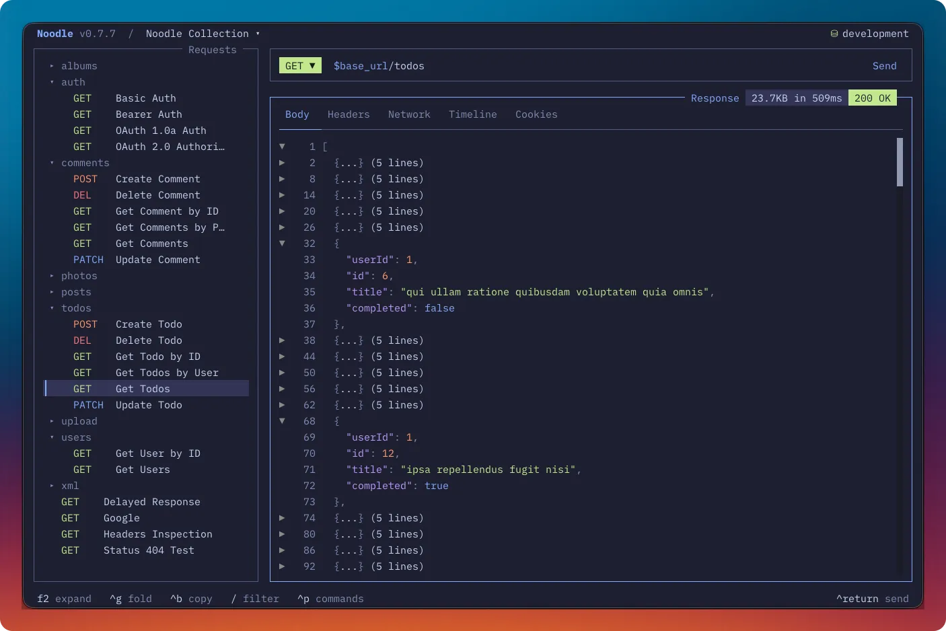Click the 200 OK status badge
This screenshot has height=631, width=946.
tap(873, 98)
